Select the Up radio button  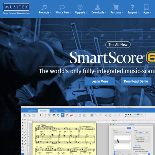point(121,154)
